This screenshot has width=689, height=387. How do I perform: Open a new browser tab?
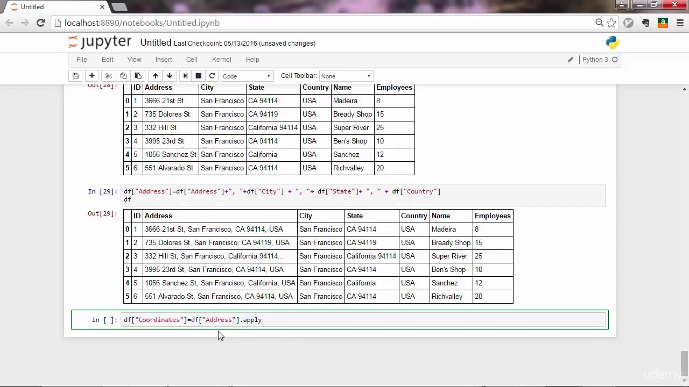pyautogui.click(x=119, y=7)
